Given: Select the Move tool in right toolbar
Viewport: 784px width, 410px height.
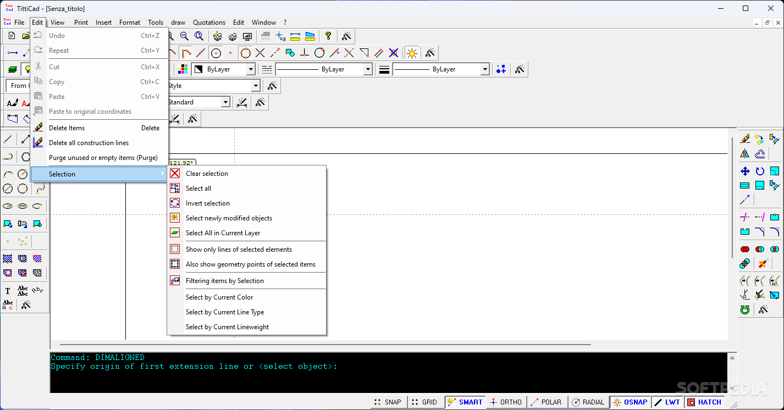Looking at the screenshot, I should (745, 171).
